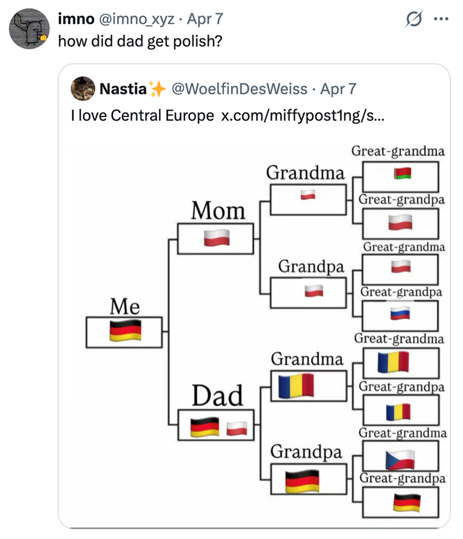Click the Polish flag under Mom

pyautogui.click(x=215, y=238)
